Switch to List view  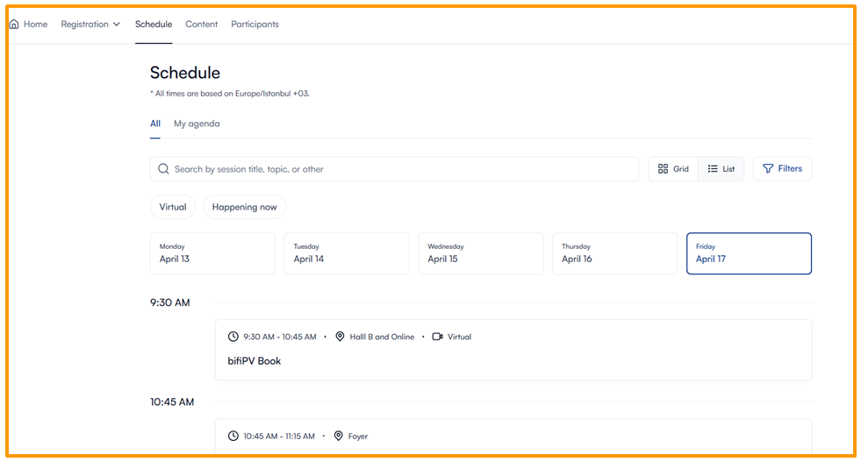[x=721, y=169]
